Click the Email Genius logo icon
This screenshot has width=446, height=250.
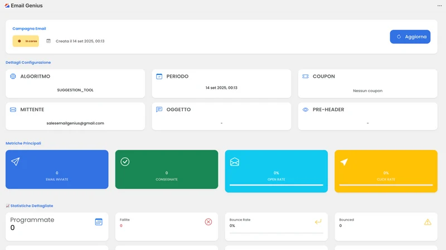click(7, 6)
